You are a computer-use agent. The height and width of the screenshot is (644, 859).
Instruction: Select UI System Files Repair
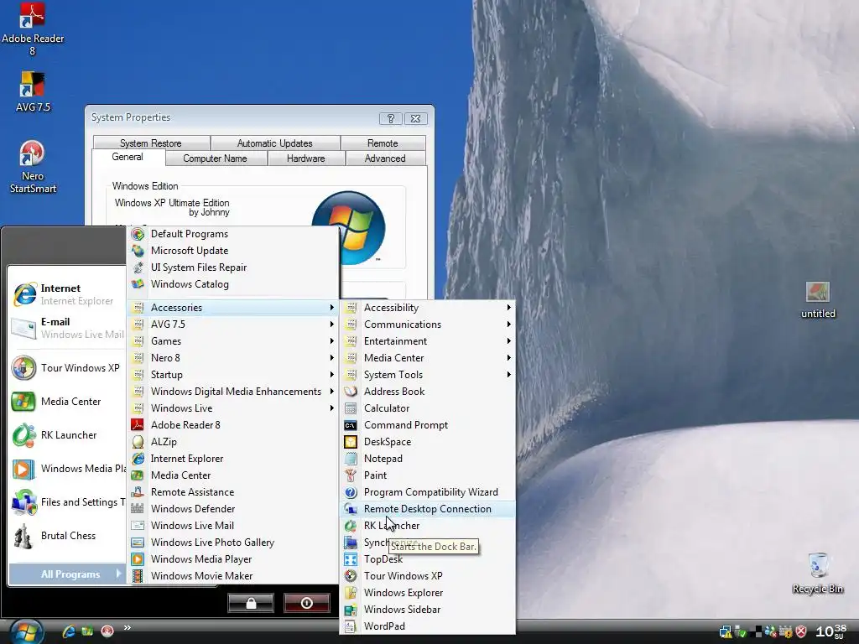(x=233, y=267)
